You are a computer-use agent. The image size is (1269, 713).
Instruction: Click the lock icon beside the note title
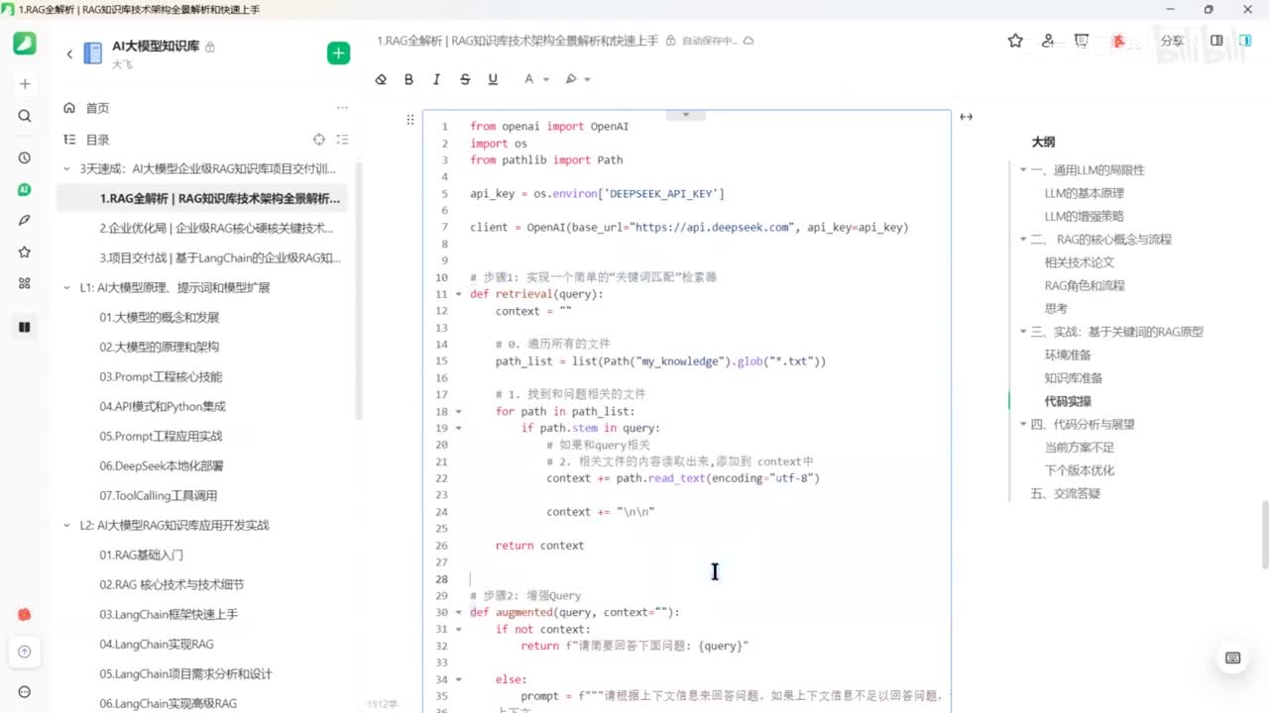coord(670,41)
